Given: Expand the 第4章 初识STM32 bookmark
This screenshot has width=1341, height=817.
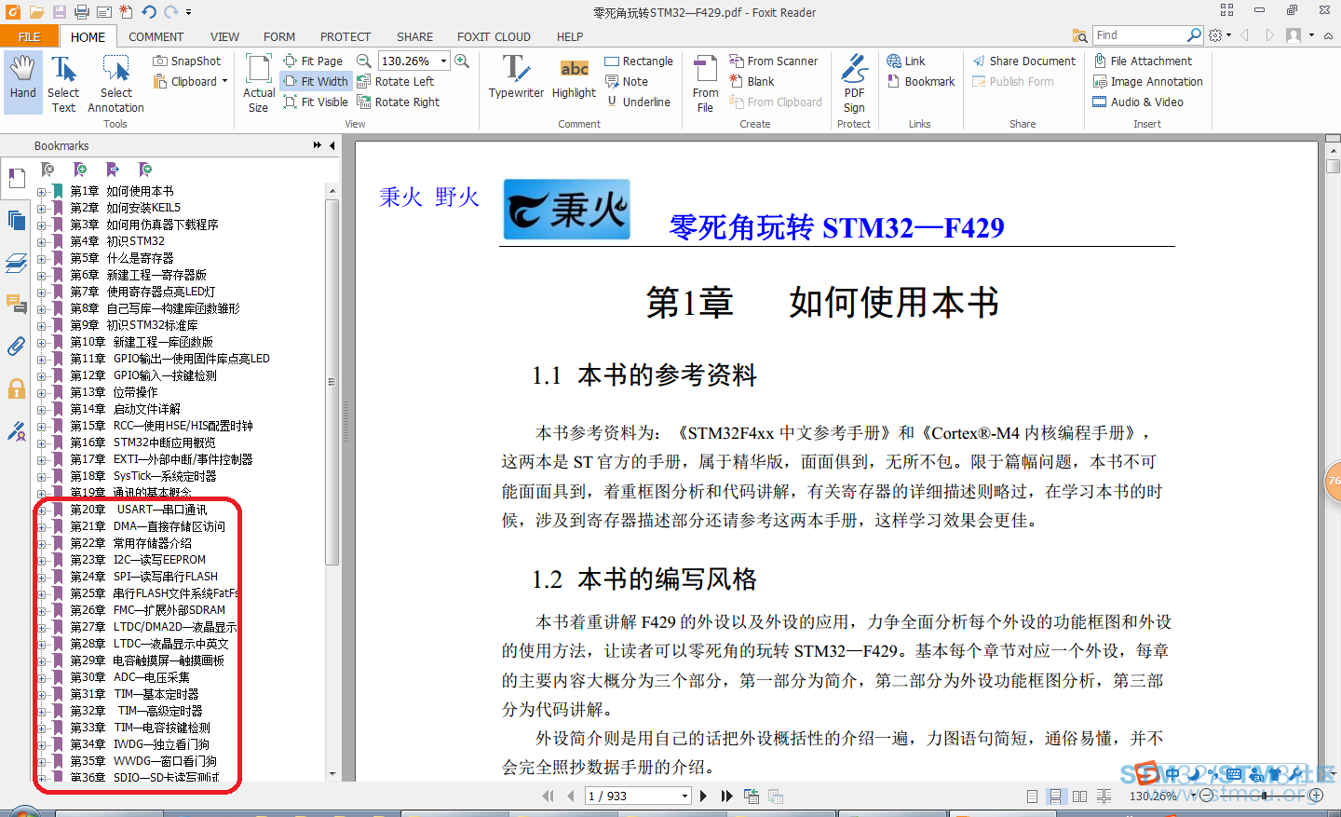Looking at the screenshot, I should pos(41,241).
